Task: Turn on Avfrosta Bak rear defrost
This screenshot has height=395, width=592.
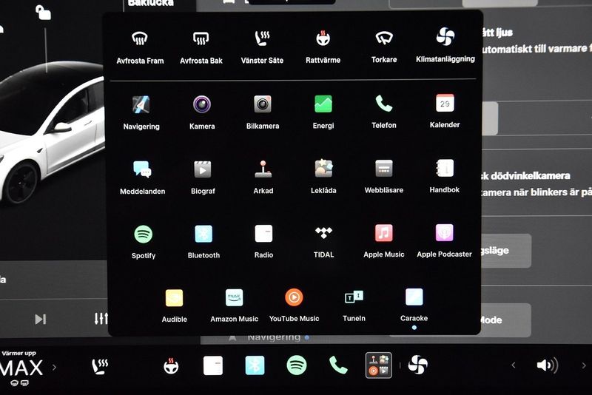Action: pos(201,47)
